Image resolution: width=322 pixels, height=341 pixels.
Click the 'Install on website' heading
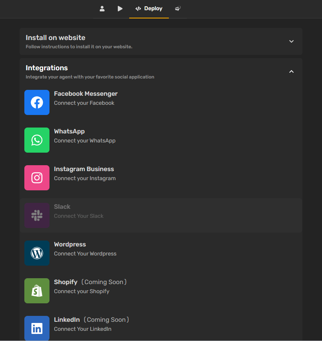point(55,38)
